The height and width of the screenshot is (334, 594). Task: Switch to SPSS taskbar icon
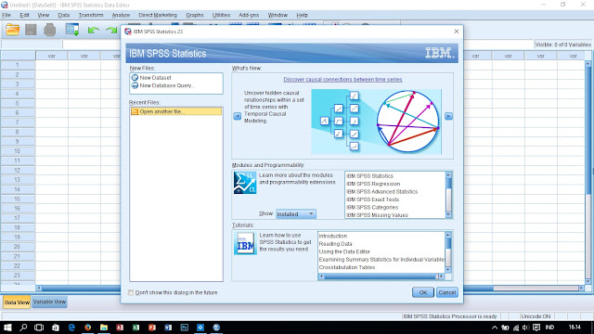pyautogui.click(x=216, y=328)
